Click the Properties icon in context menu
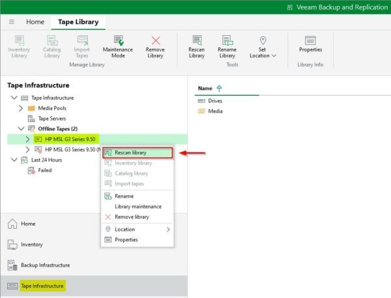Image resolution: width=391 pixels, height=298 pixels. [108, 240]
